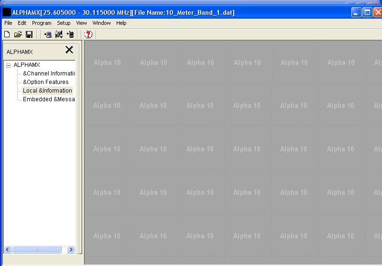Click the Save floppy disk icon
Viewport: 382px width, 266px height.
(x=29, y=34)
